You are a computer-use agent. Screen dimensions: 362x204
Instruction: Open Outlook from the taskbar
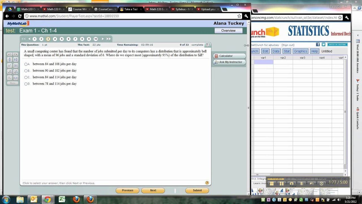tap(34, 199)
